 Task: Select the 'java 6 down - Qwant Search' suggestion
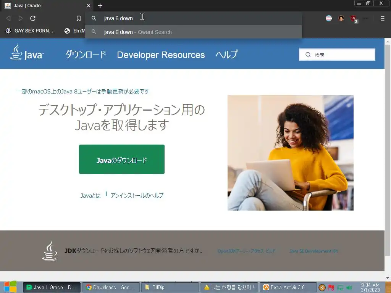click(x=193, y=32)
